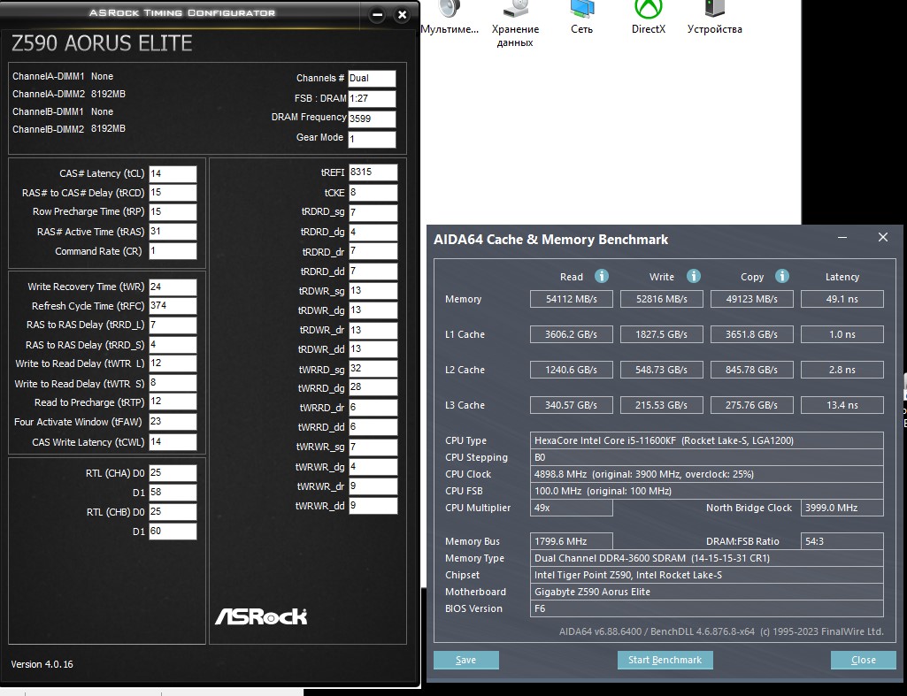Click the Memory Write result 52816 MB/s
907x696 pixels.
point(661,299)
